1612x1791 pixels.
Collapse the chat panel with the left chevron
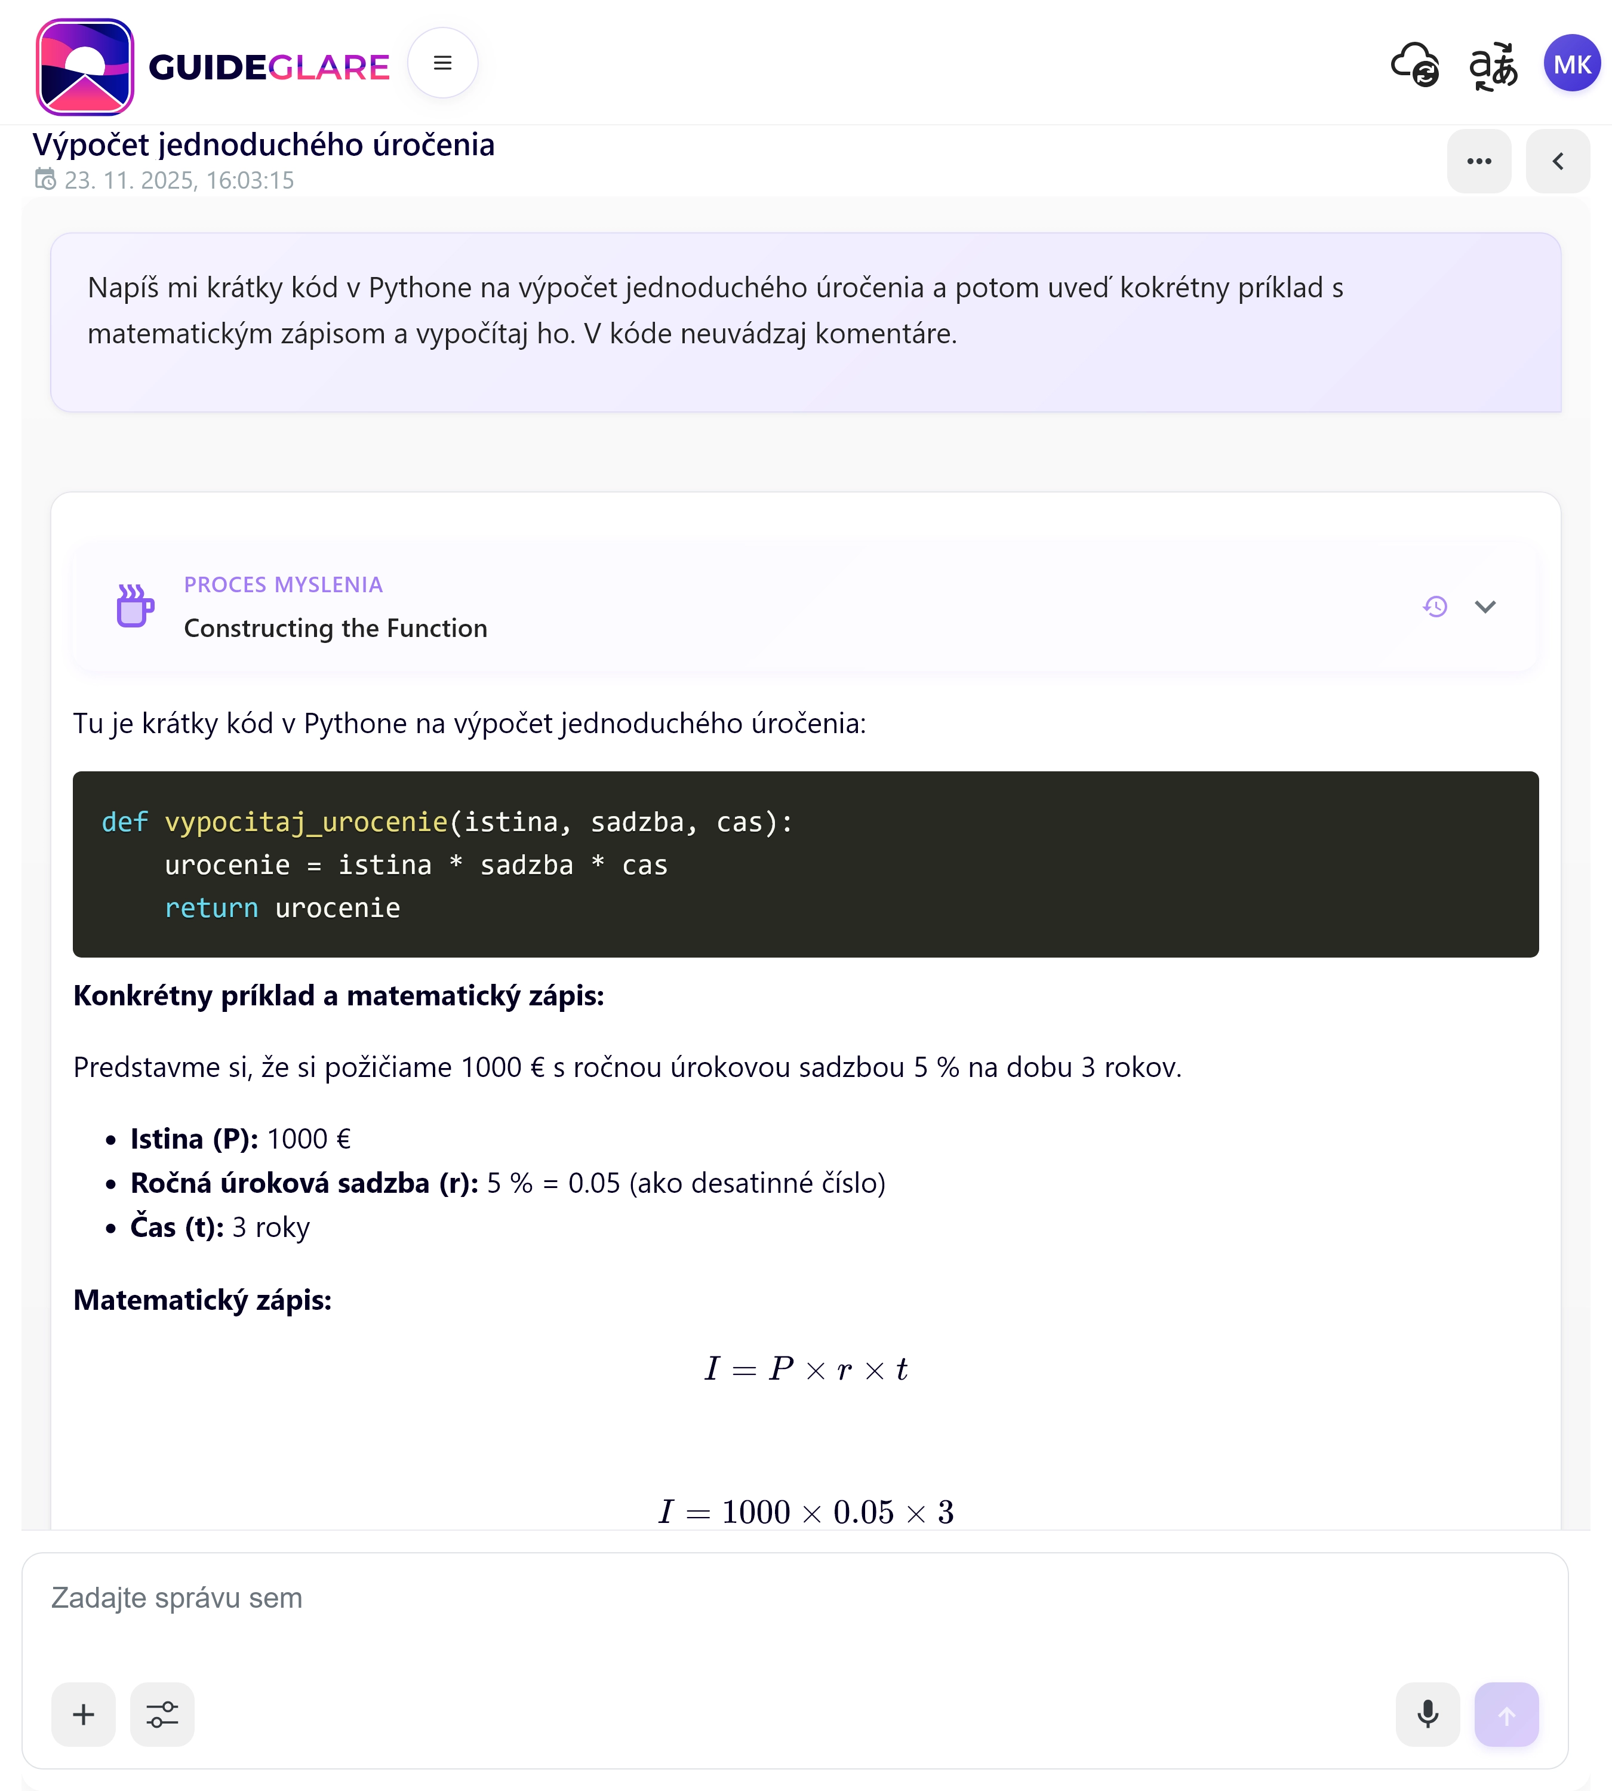(x=1557, y=161)
